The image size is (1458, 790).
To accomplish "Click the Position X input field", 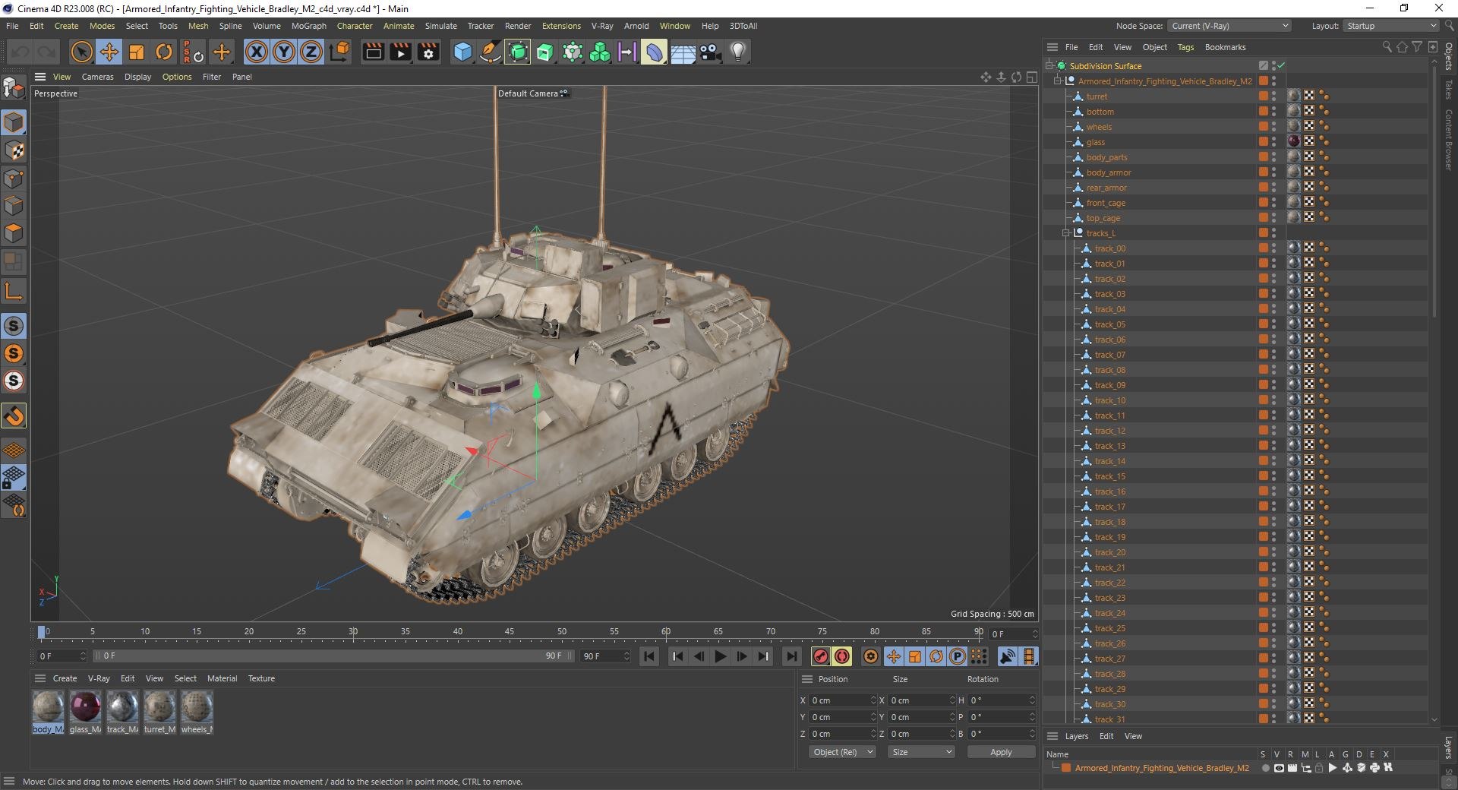I will coord(842,700).
